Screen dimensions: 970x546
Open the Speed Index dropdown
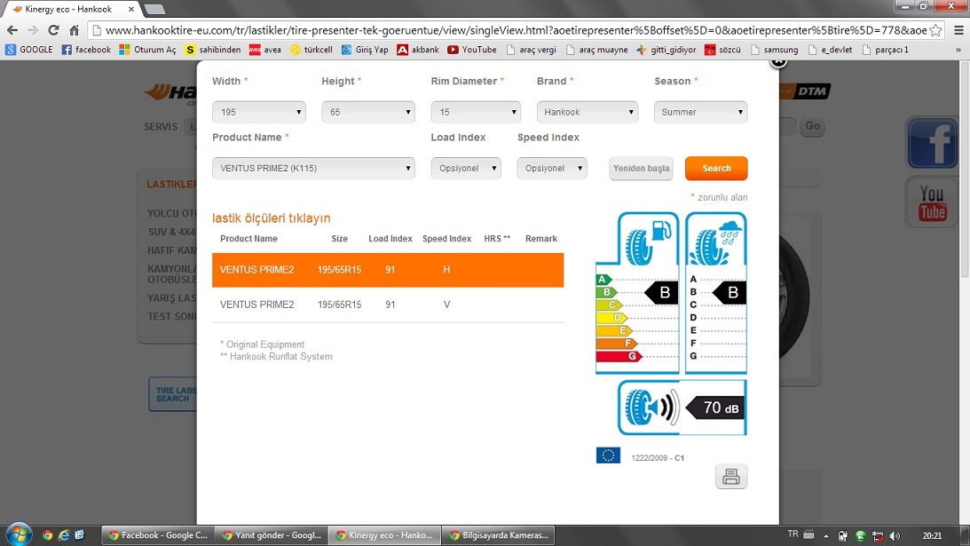tap(552, 169)
